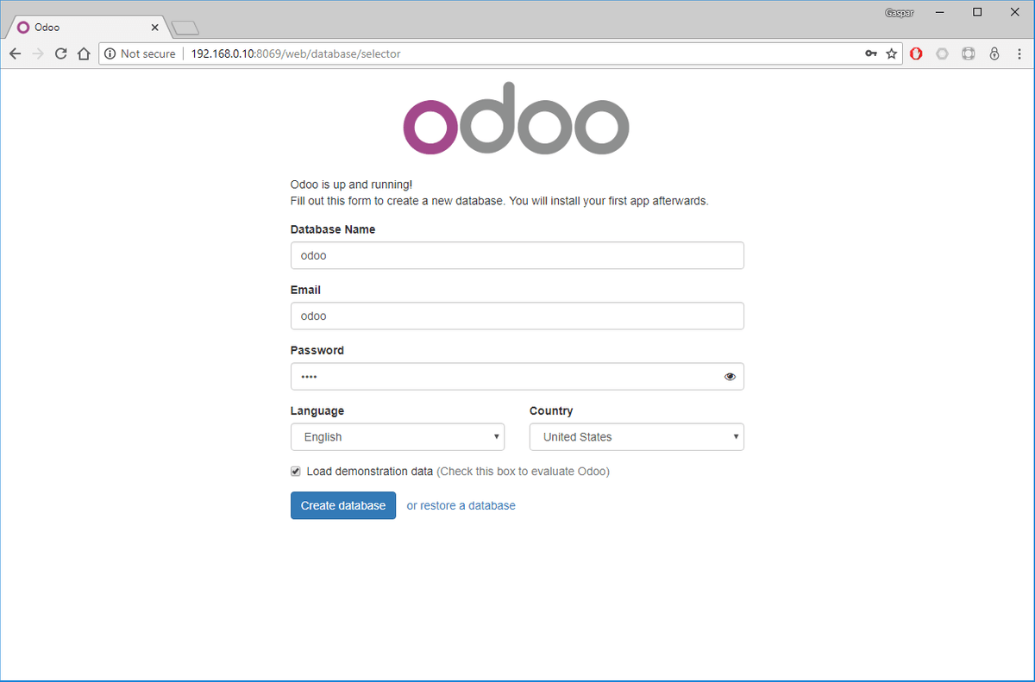The width and height of the screenshot is (1035, 682).
Task: Click the 'Language' field label
Action: click(x=317, y=411)
